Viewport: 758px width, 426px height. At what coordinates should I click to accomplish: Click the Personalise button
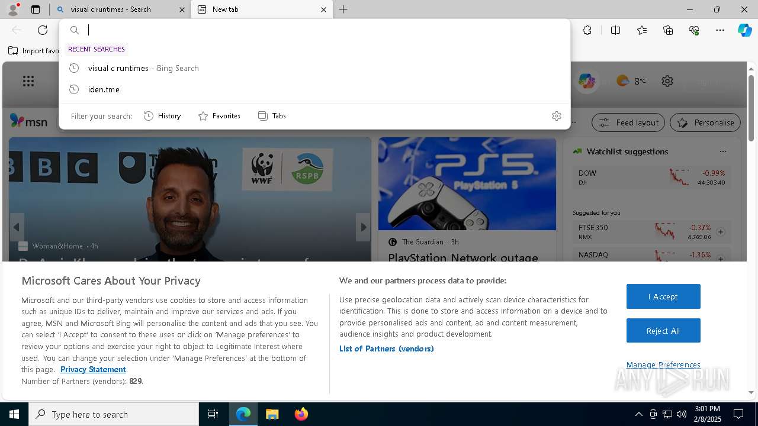pos(705,122)
